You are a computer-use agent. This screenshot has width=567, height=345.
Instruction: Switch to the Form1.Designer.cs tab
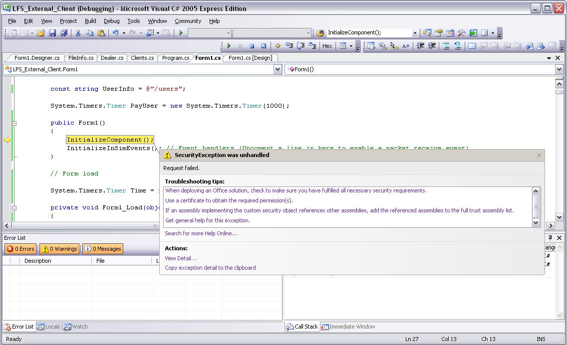click(37, 58)
